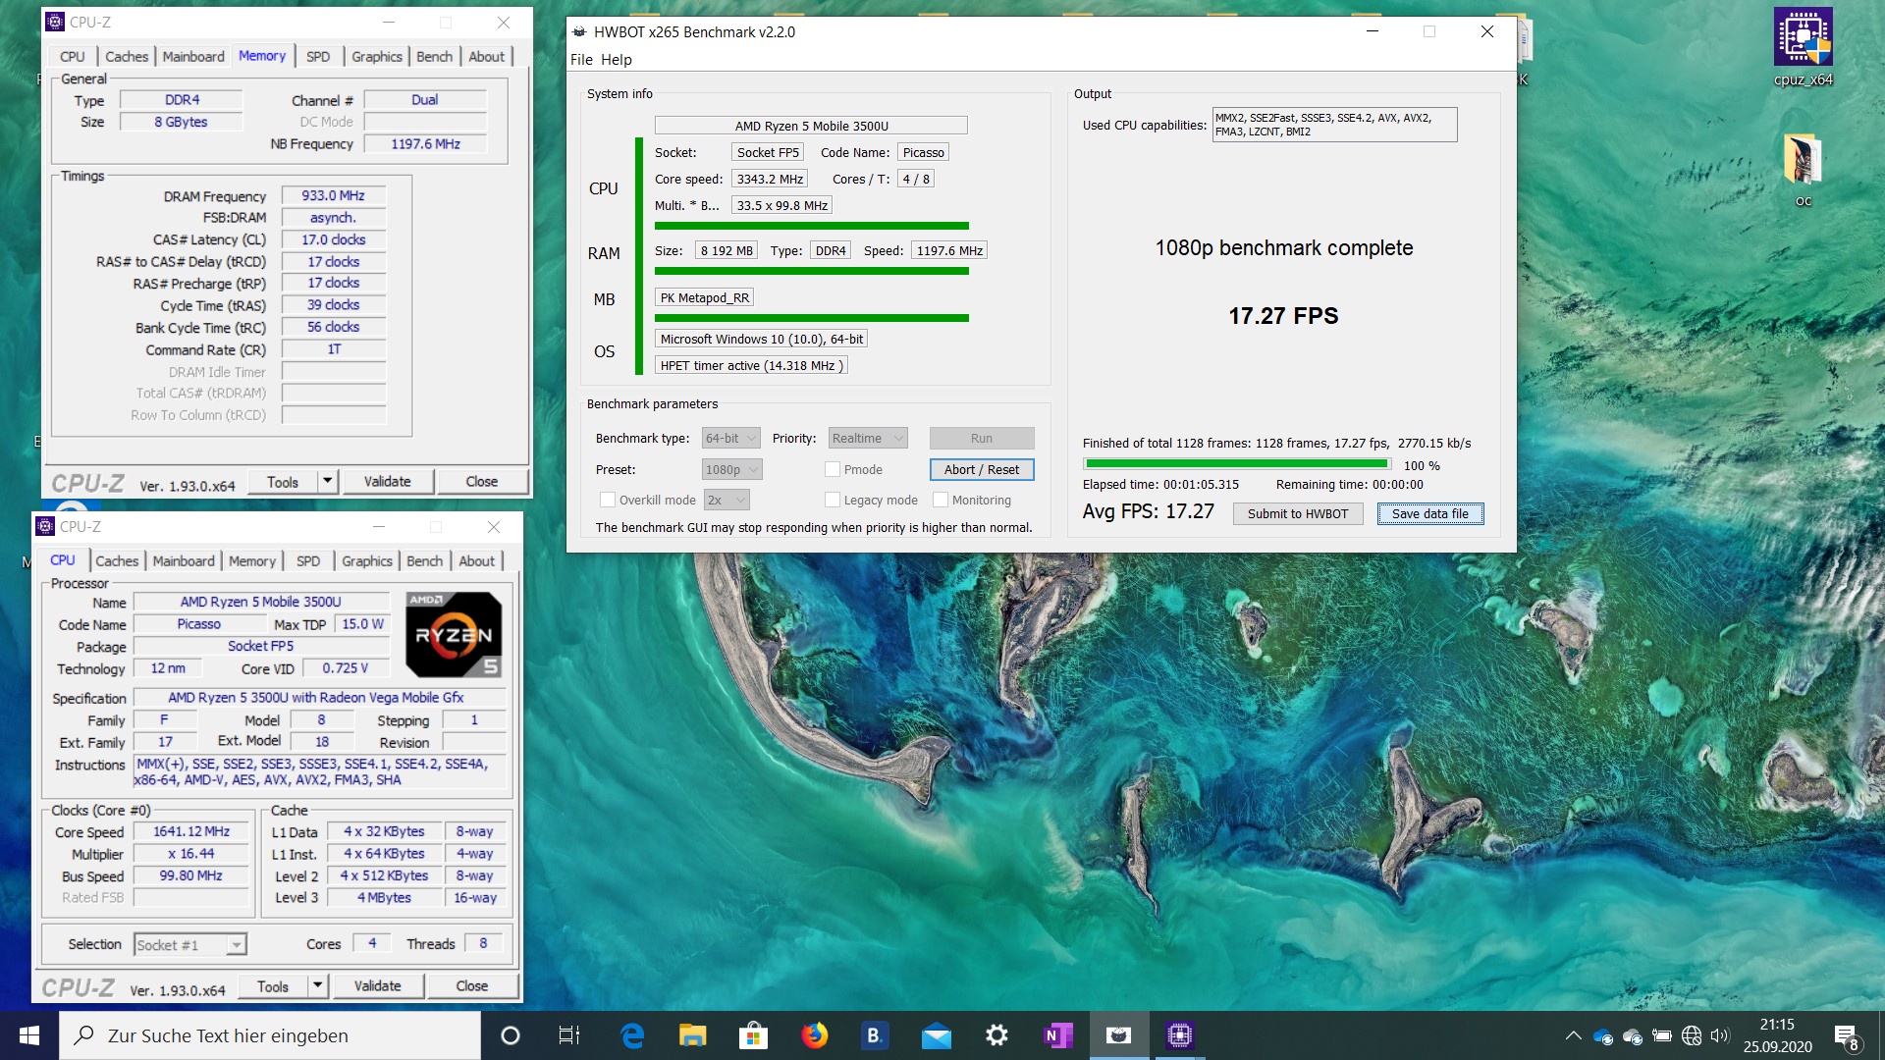The height and width of the screenshot is (1060, 1885).
Task: Open About tab in upper CPU-Z
Action: click(x=486, y=57)
